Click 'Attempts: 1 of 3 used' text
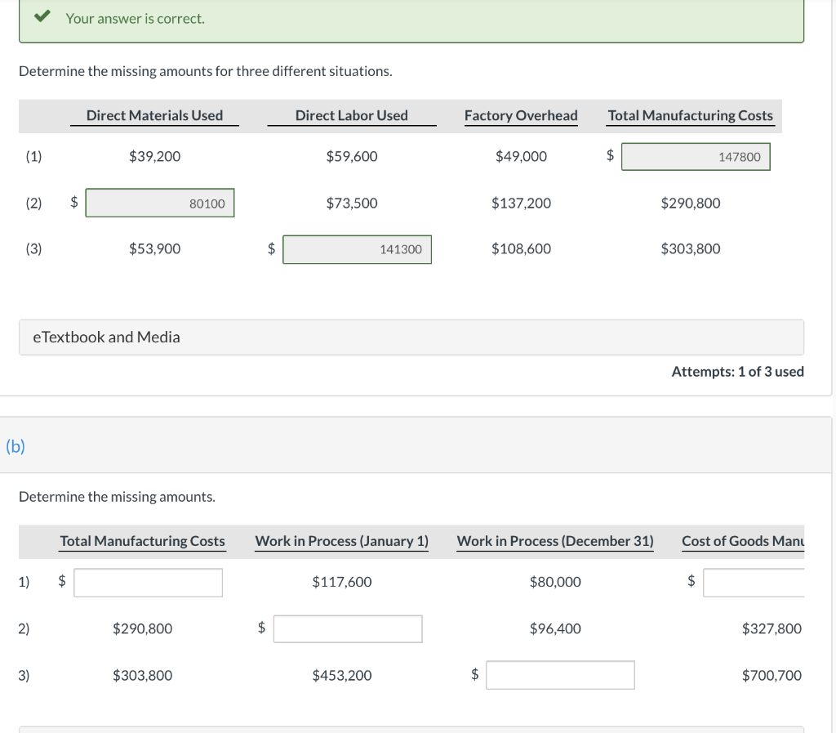 click(x=737, y=371)
